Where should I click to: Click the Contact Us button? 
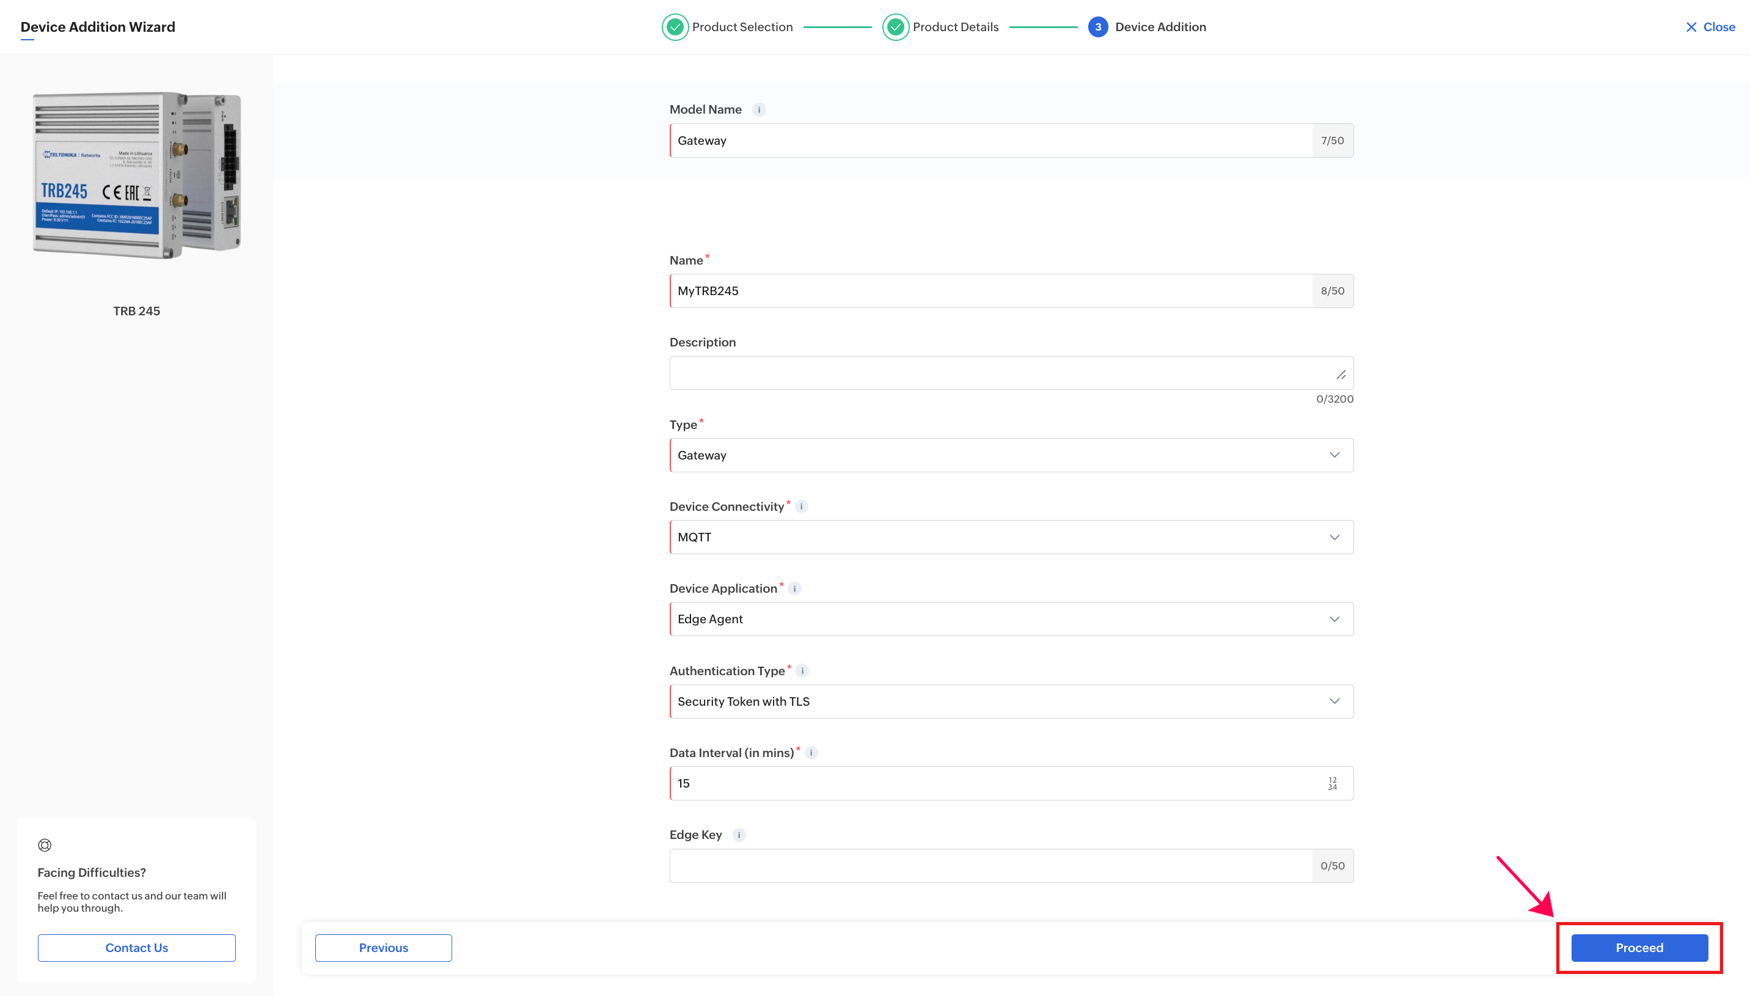click(x=136, y=948)
